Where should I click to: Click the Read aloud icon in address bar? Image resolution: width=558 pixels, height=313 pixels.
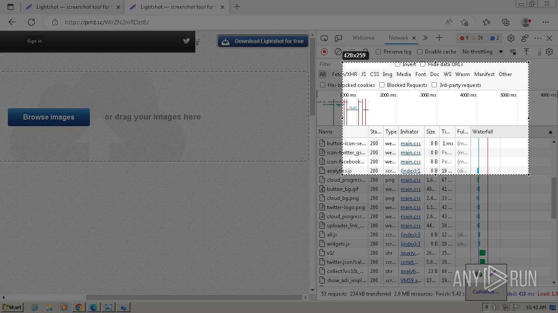pos(449,22)
